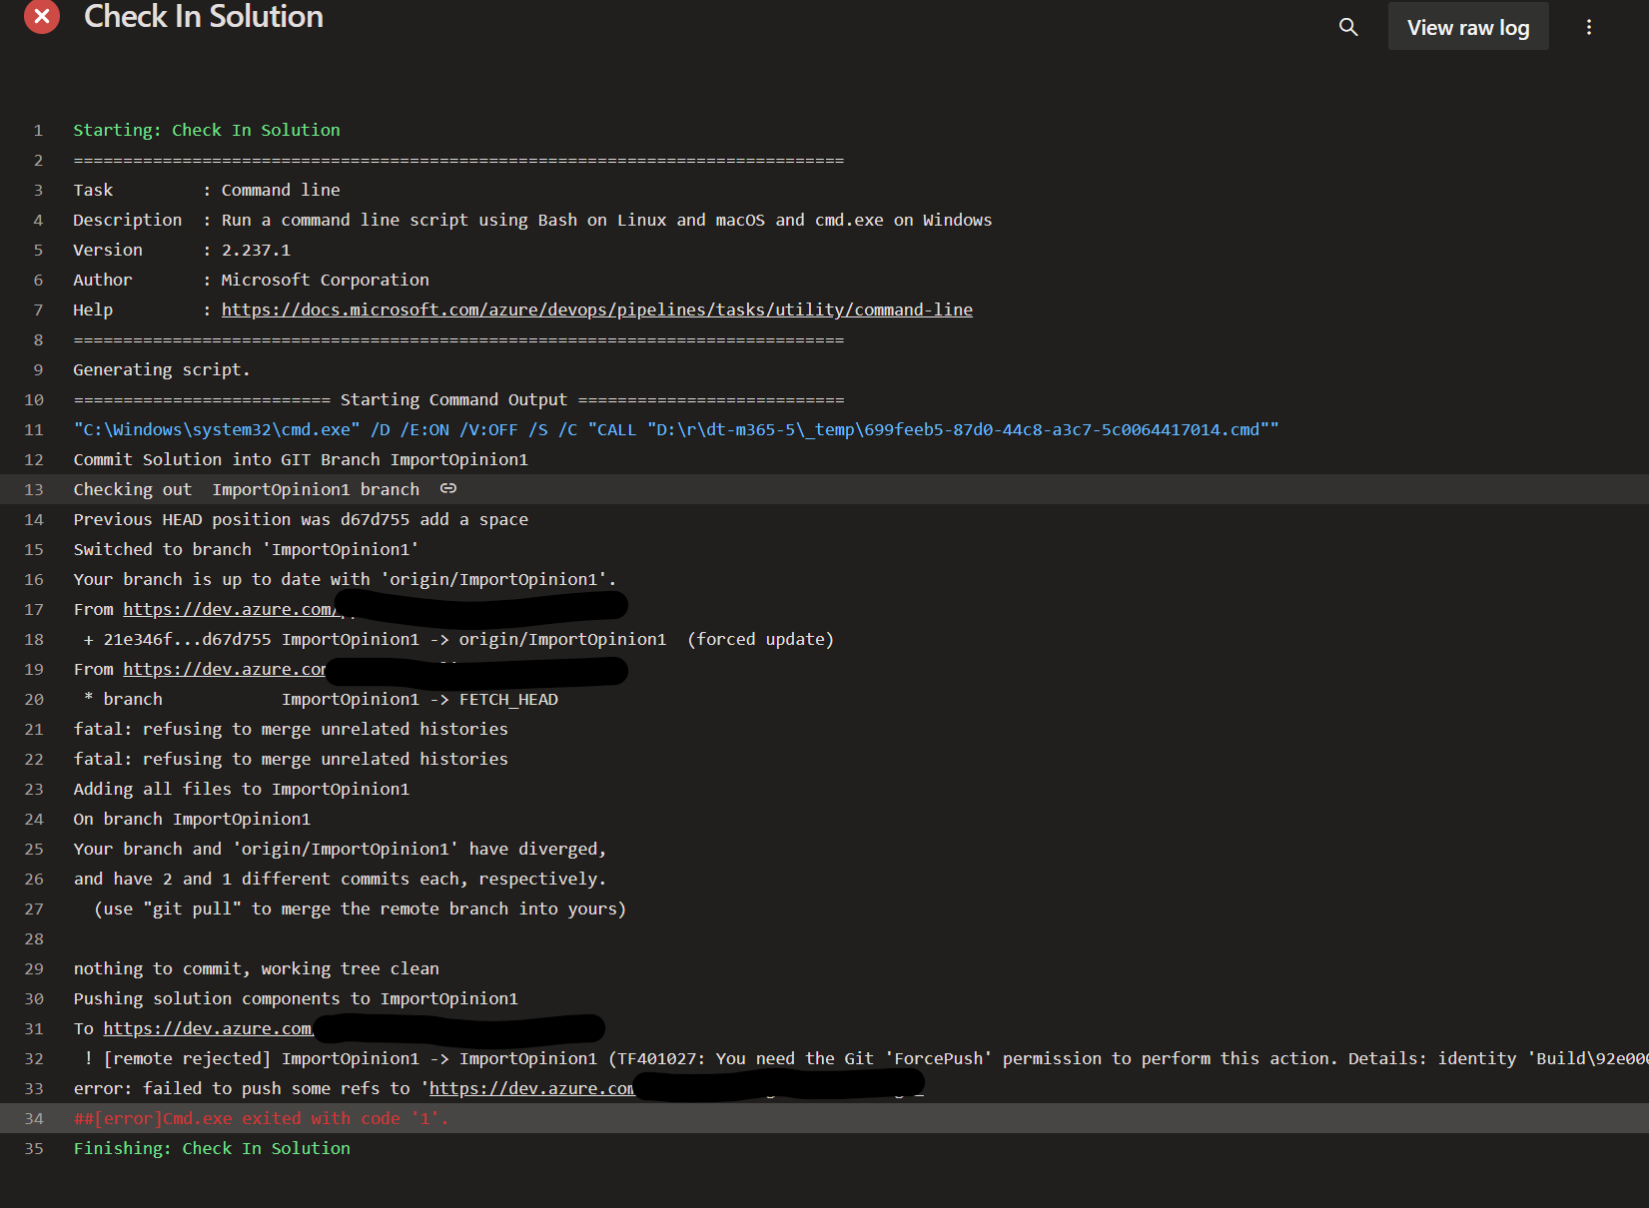Click the 'Check In Solution' header title
Screen dimensions: 1649x1208
click(204, 16)
